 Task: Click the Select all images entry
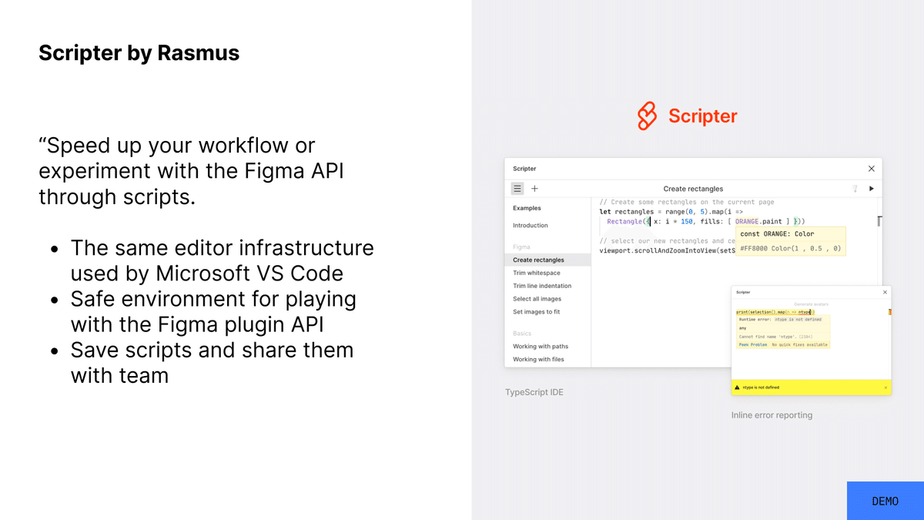[x=537, y=298]
